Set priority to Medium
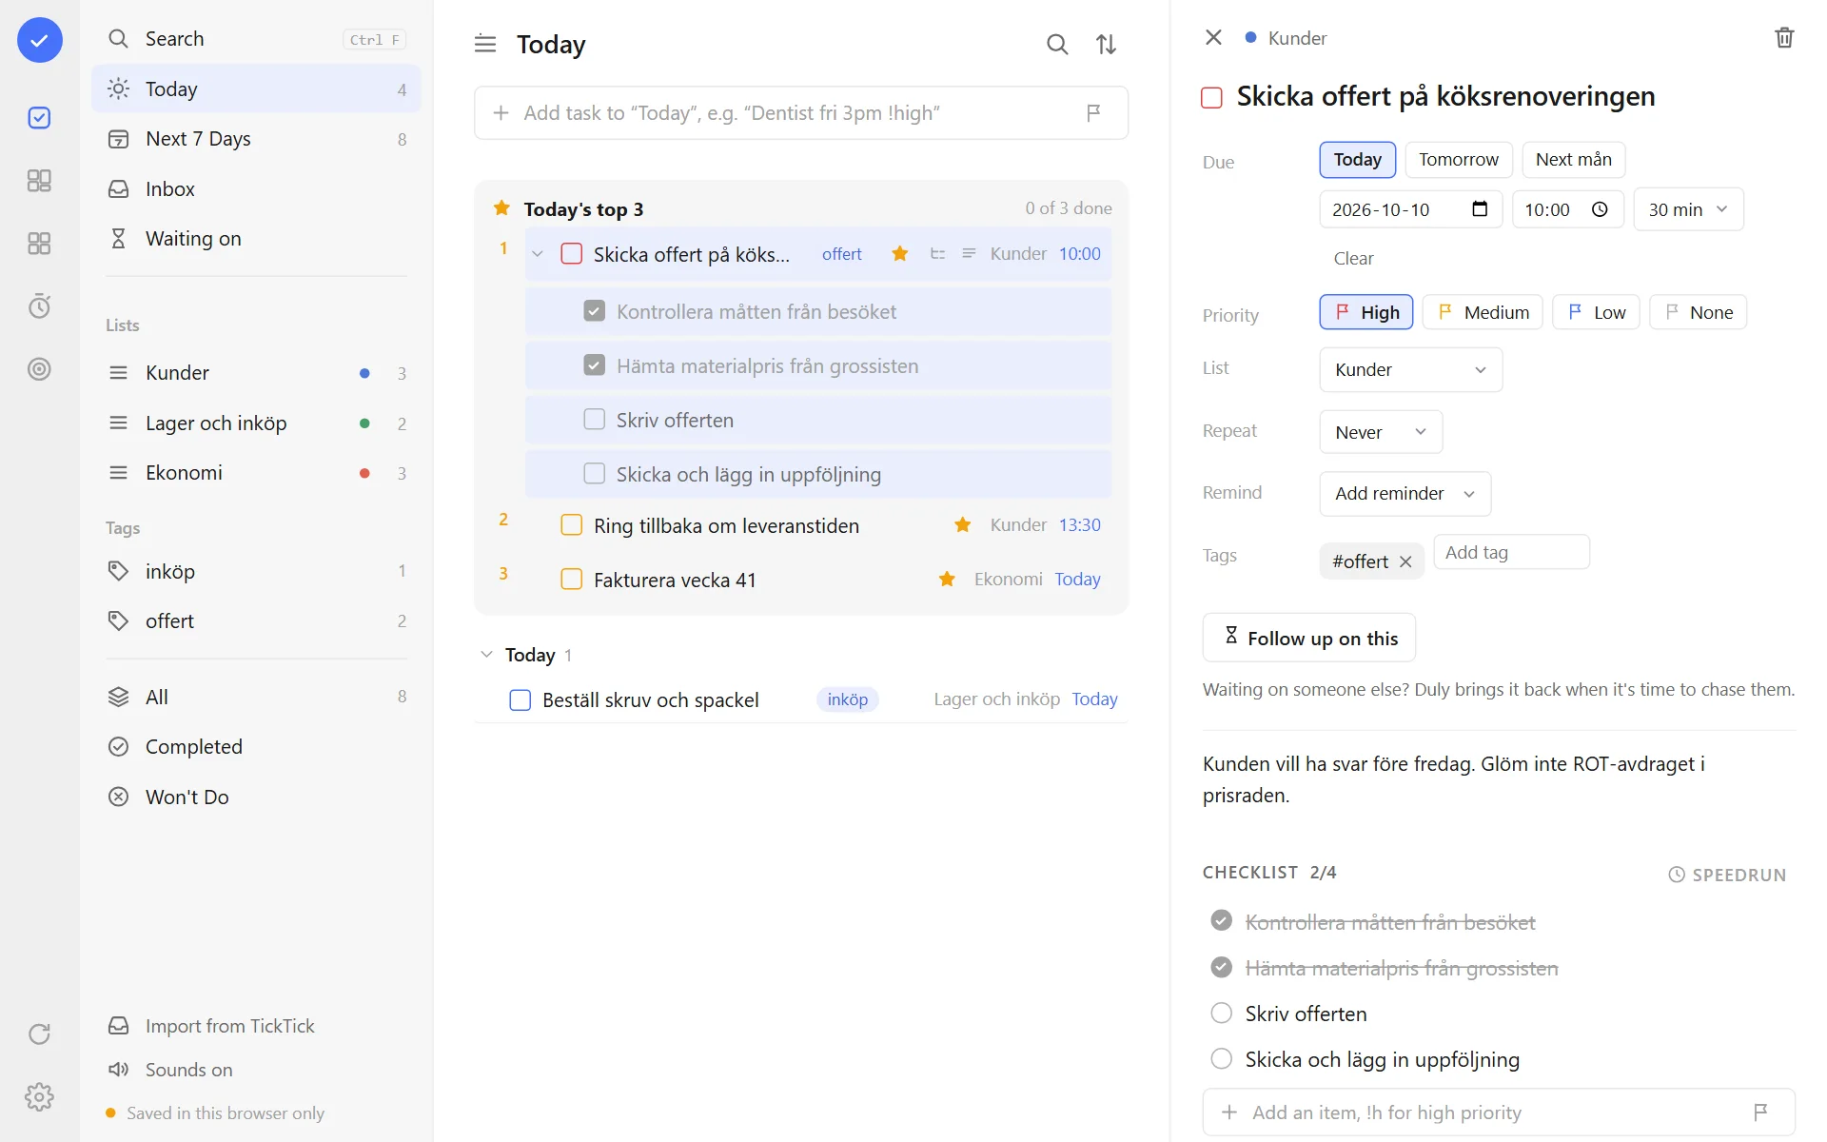This screenshot has width=1827, height=1142. point(1483,312)
